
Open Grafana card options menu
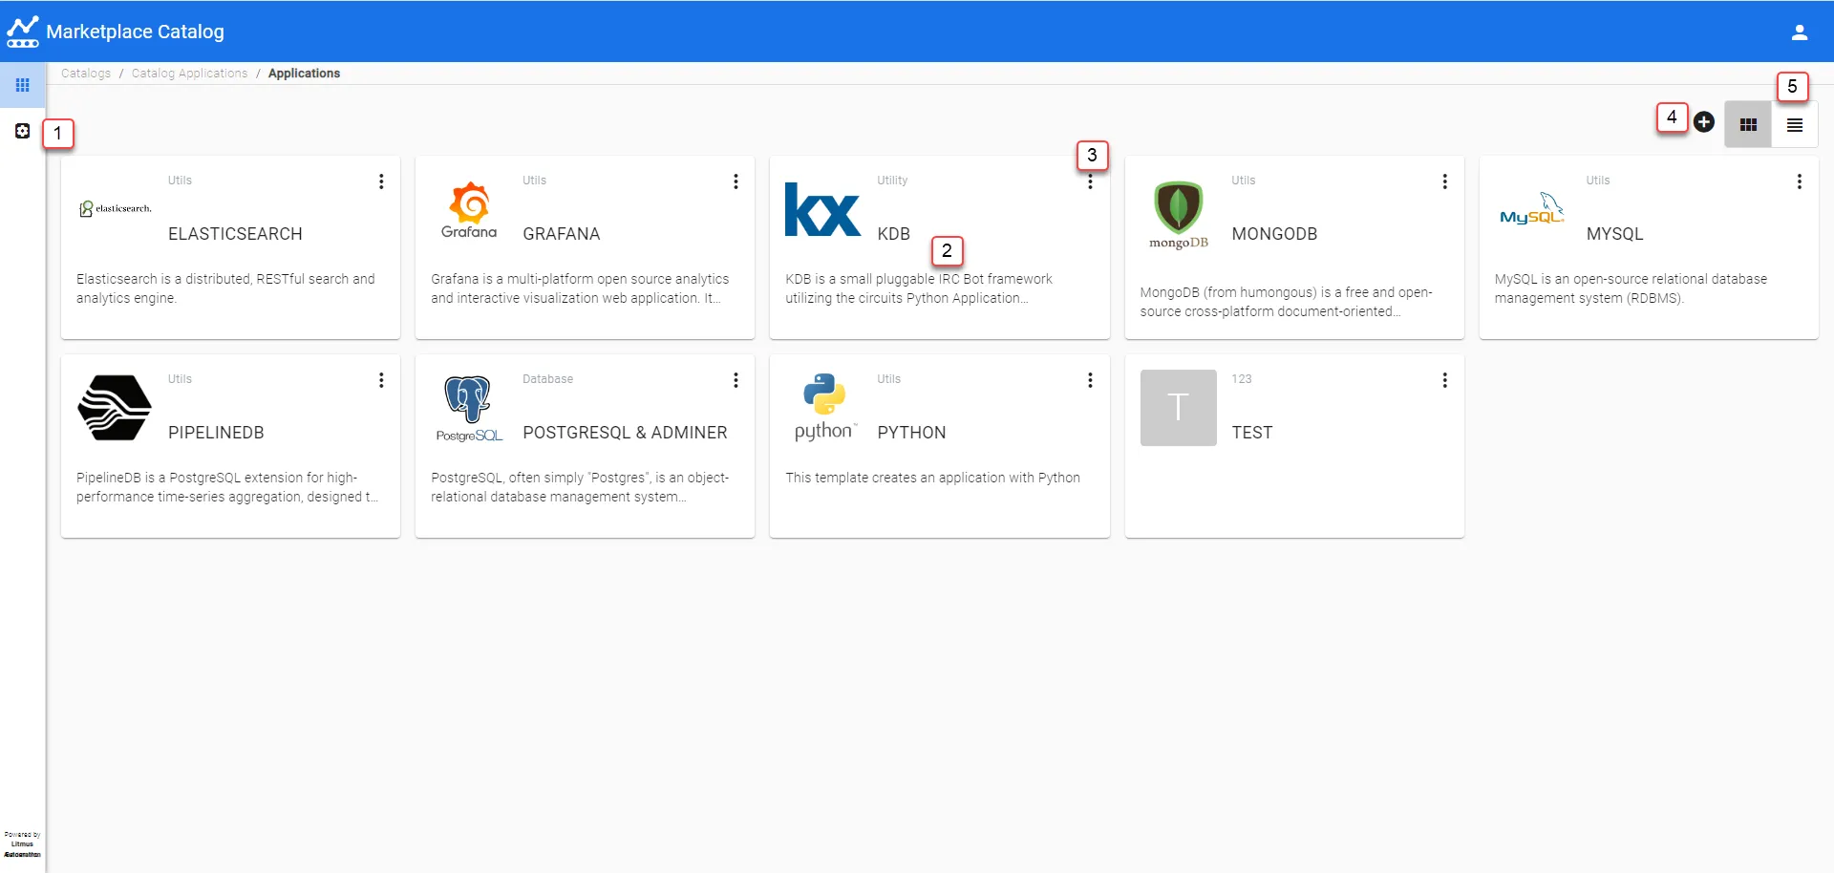point(736,181)
